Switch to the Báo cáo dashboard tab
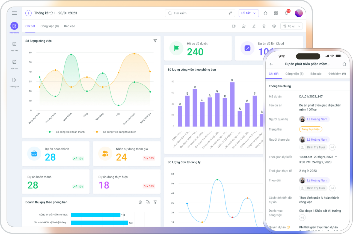Image resolution: width=353 pixels, height=234 pixels. click(70, 26)
